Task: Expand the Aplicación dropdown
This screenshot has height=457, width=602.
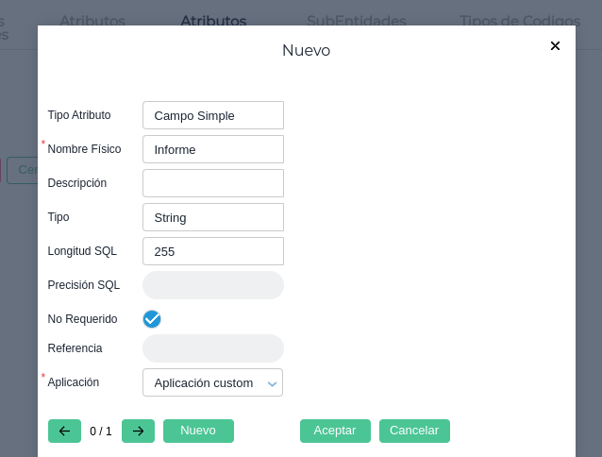Action: [x=212, y=382]
